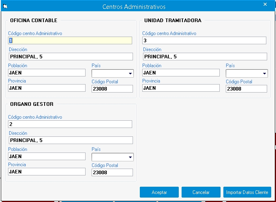Click the OFICINA CONTABLE group heading
Viewport: 276px width, 202px height.
(x=34, y=21)
